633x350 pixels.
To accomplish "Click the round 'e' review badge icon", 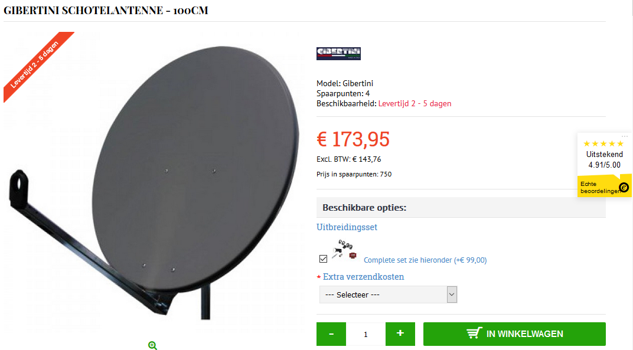I will (624, 187).
